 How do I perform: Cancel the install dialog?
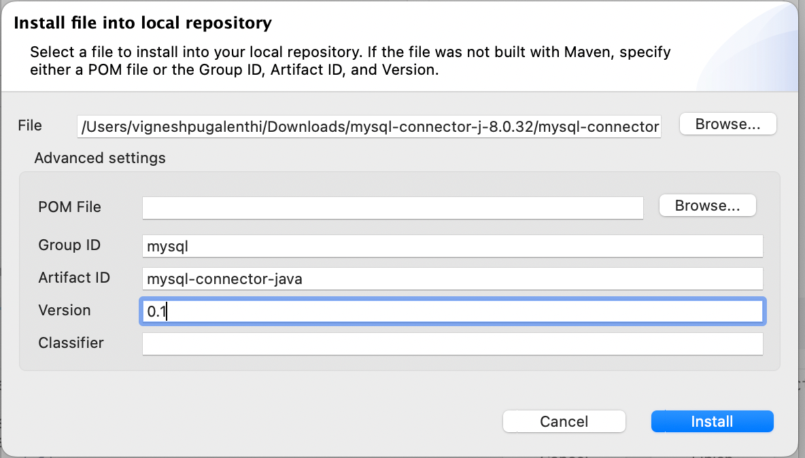click(x=564, y=421)
